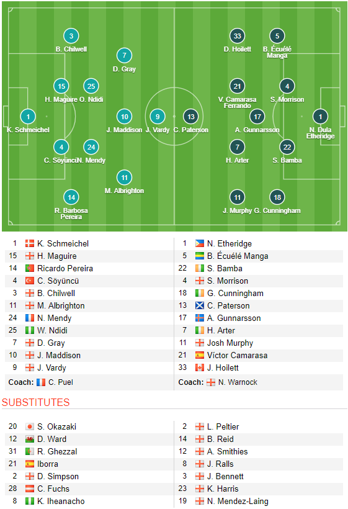The width and height of the screenshot is (348, 509).
Task: Open H. Maguire in the lineup list
Action: coord(56,256)
